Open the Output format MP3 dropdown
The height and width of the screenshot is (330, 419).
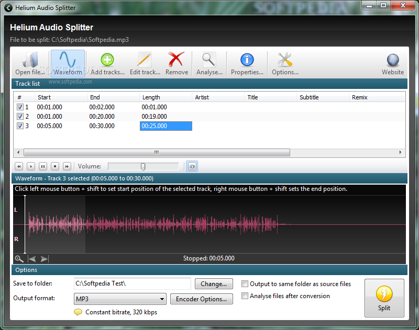(x=120, y=299)
